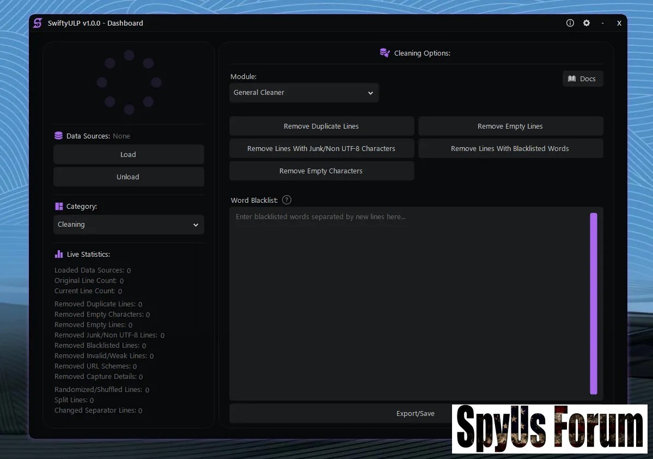Click the Category layout icon

point(59,207)
